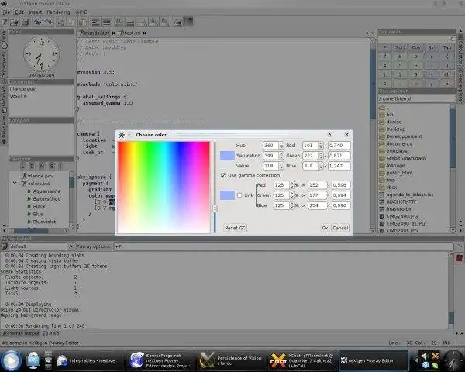Click the Green value spinner arrows
The image size is (465, 372).
point(321,156)
